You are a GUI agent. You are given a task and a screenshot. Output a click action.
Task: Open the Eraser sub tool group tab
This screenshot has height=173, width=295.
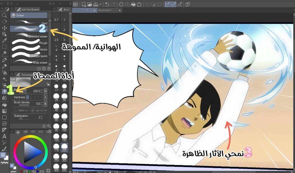29,16
